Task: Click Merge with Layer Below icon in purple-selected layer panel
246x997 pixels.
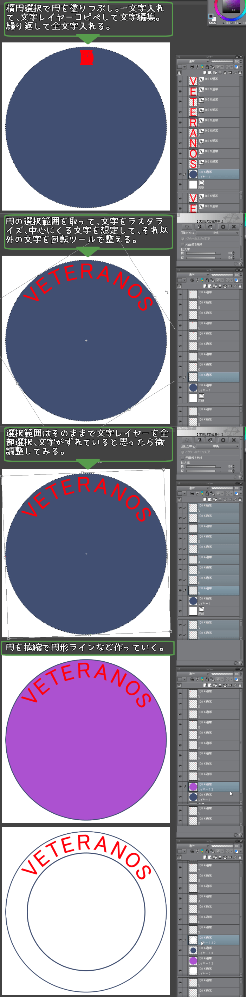Action: (x=225, y=685)
